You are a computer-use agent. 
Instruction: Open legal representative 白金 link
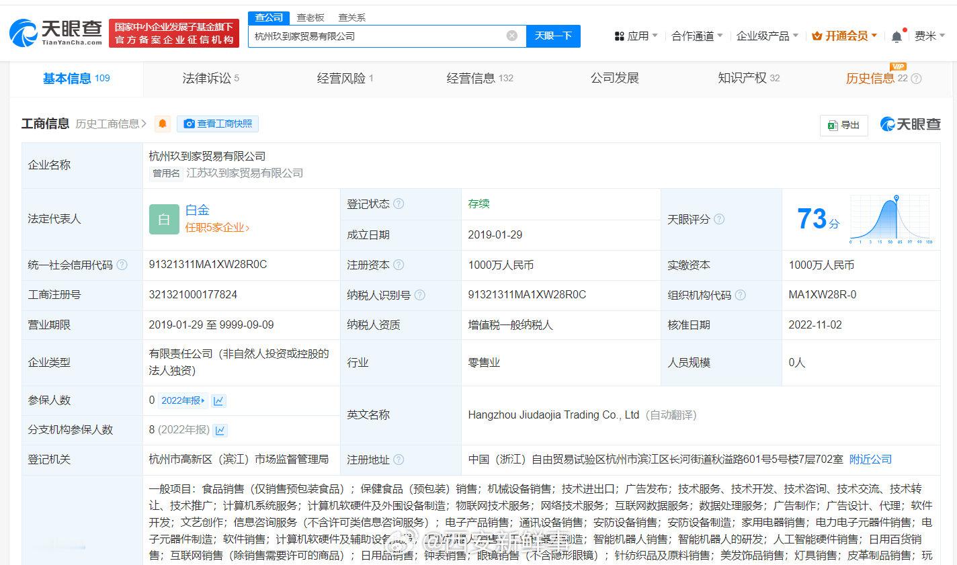[x=197, y=210]
